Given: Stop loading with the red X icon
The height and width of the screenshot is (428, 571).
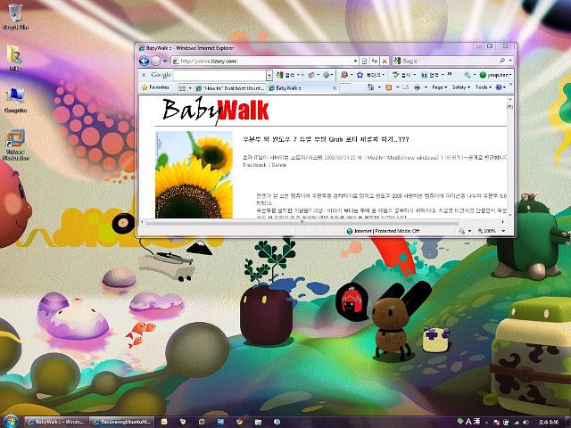Looking at the screenshot, I should pyautogui.click(x=384, y=62).
